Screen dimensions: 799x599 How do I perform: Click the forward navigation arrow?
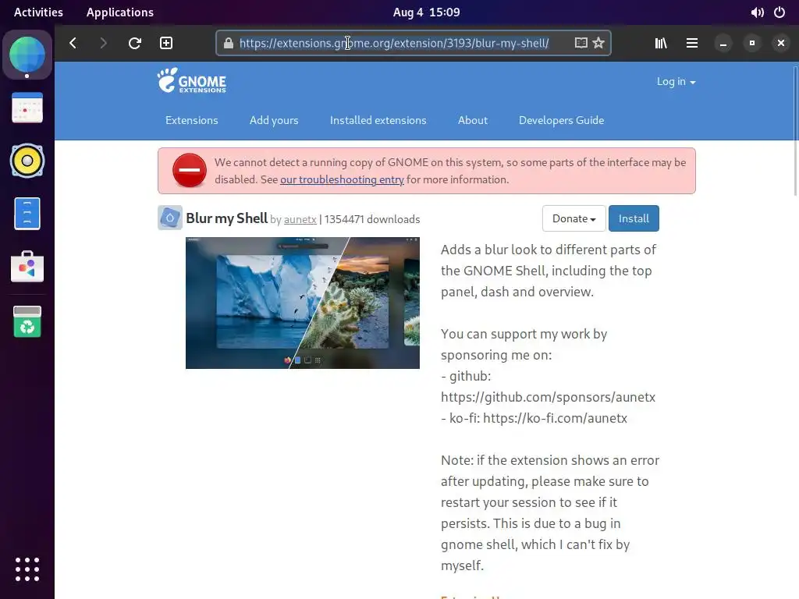[103, 44]
